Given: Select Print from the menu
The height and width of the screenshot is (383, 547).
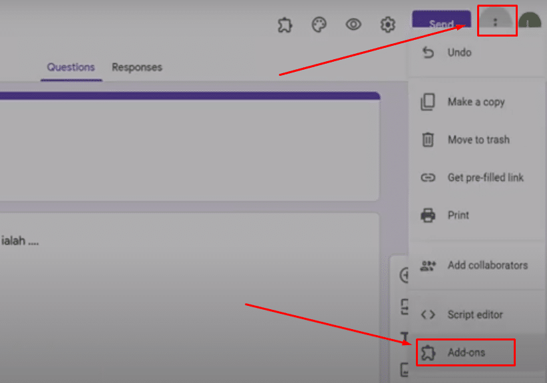Looking at the screenshot, I should 476,215.
